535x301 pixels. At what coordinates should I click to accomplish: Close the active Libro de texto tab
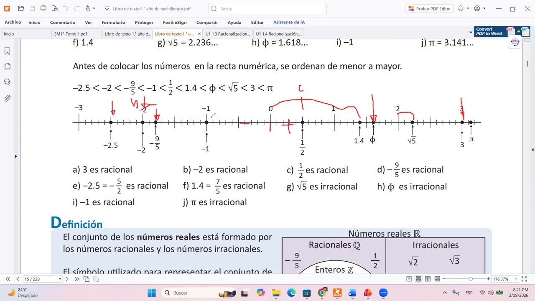pos(199,34)
